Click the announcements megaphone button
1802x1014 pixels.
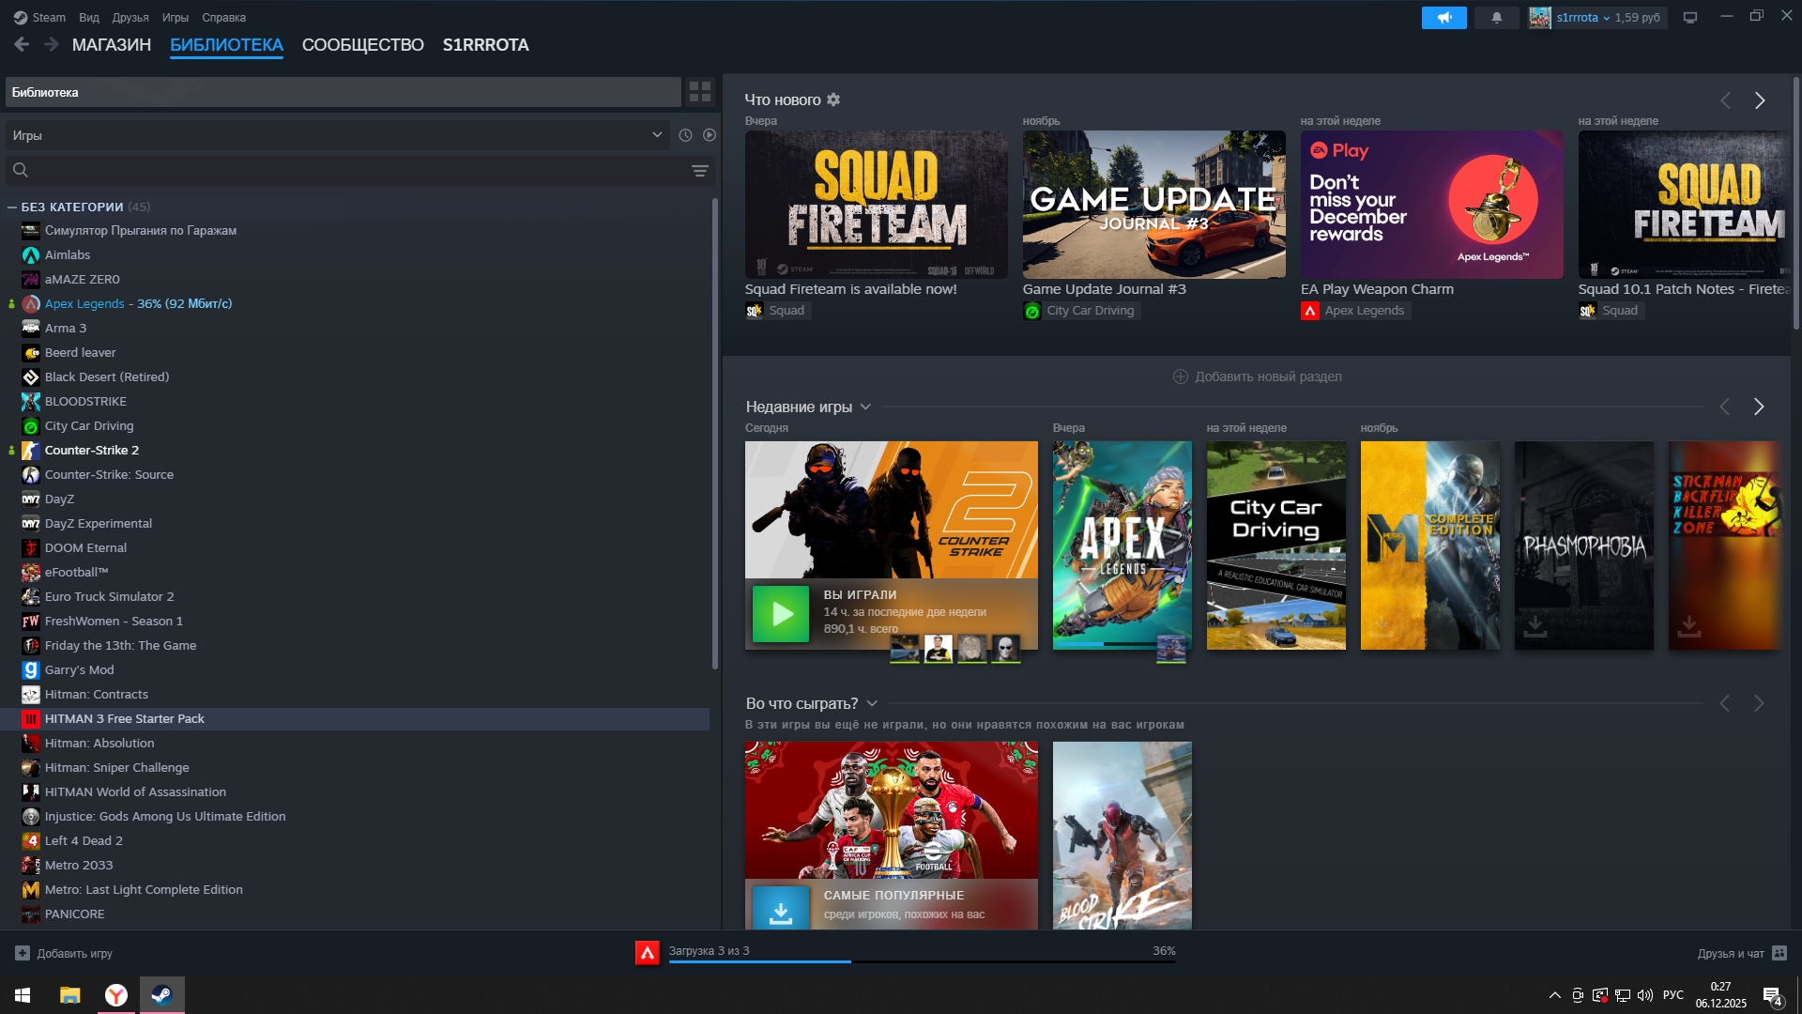(x=1443, y=18)
